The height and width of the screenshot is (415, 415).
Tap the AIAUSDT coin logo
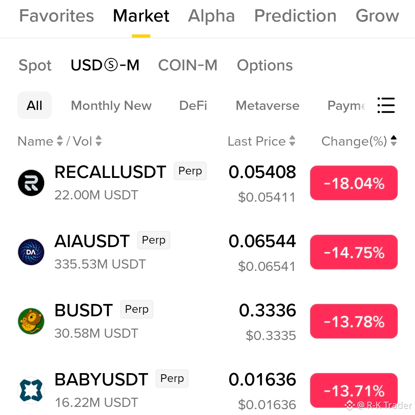31,252
